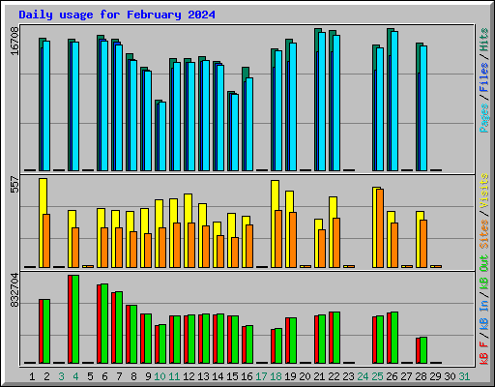Click the green weekend day 4 label
The image size is (495, 387).
pos(75,376)
